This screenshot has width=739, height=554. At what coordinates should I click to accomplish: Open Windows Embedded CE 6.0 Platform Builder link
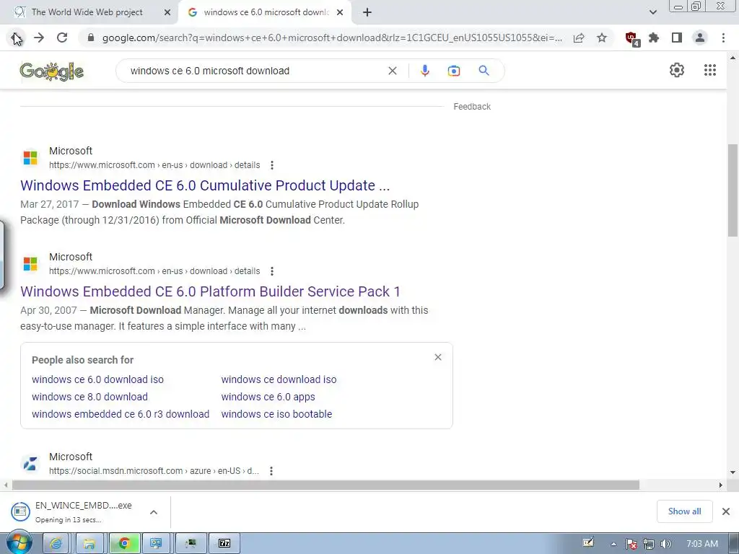(x=210, y=291)
